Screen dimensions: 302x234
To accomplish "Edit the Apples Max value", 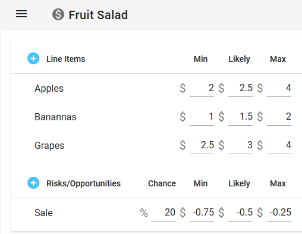I will coord(279,88).
